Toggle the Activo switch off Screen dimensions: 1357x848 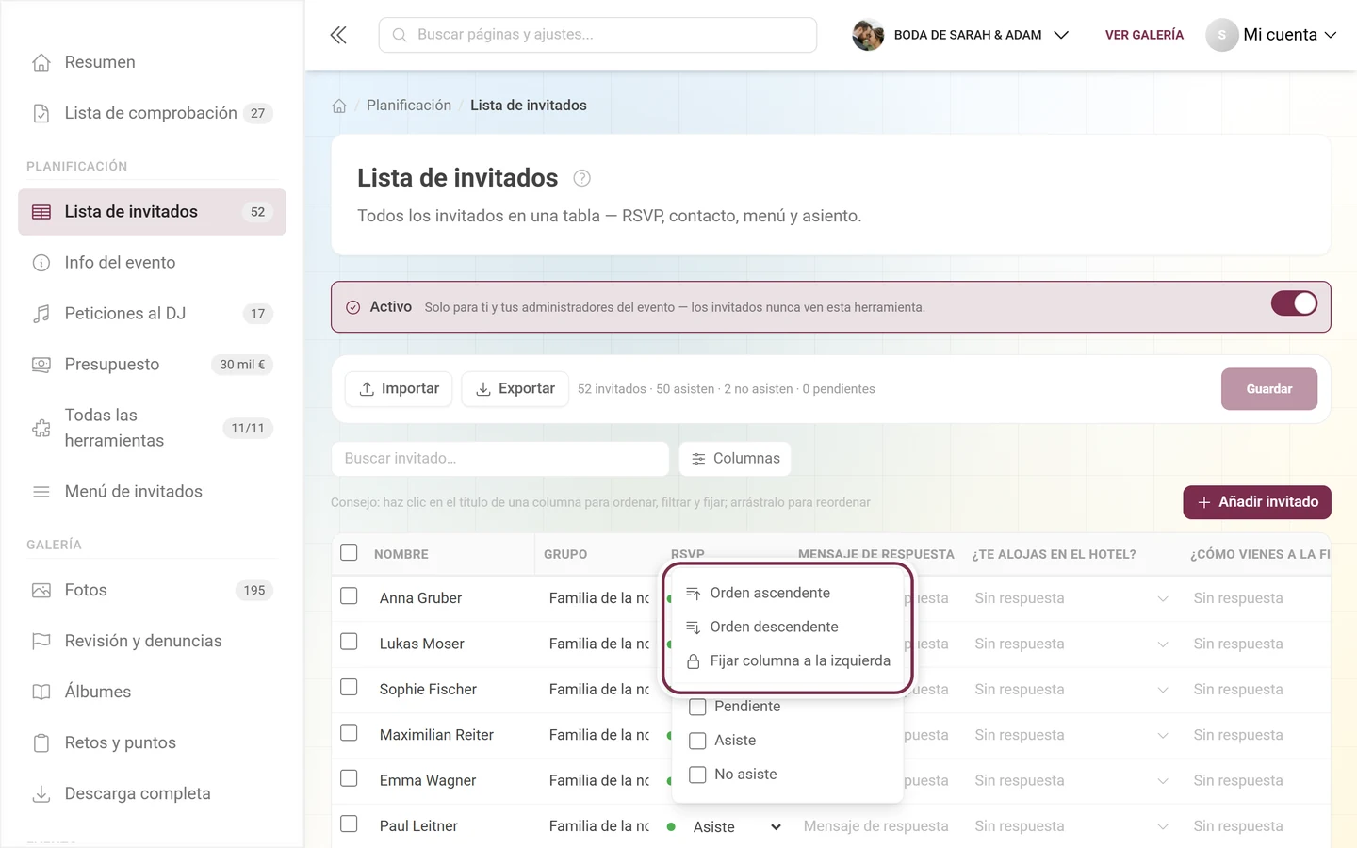point(1294,303)
